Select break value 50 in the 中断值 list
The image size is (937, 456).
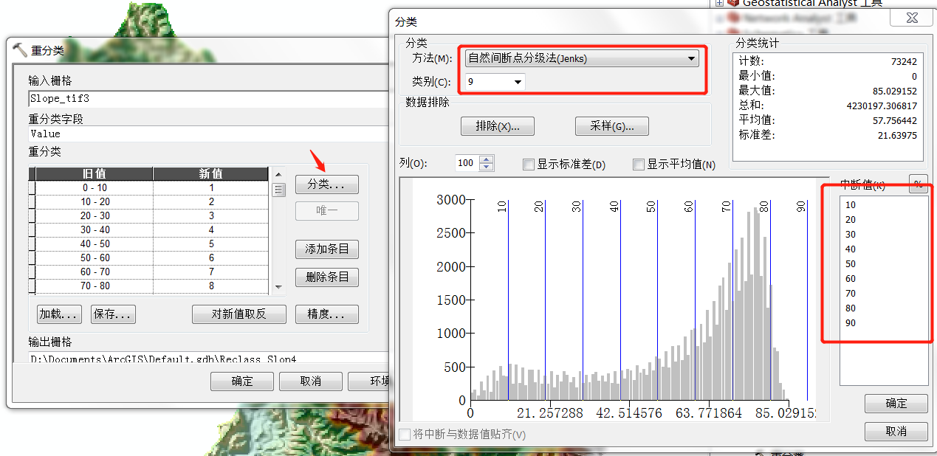tap(851, 264)
